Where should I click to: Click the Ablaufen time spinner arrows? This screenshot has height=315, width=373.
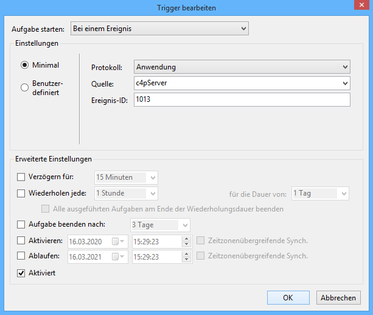pyautogui.click(x=187, y=257)
